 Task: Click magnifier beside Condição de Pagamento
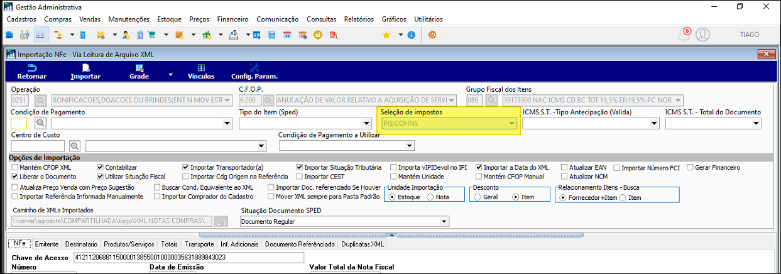pyautogui.click(x=40, y=123)
